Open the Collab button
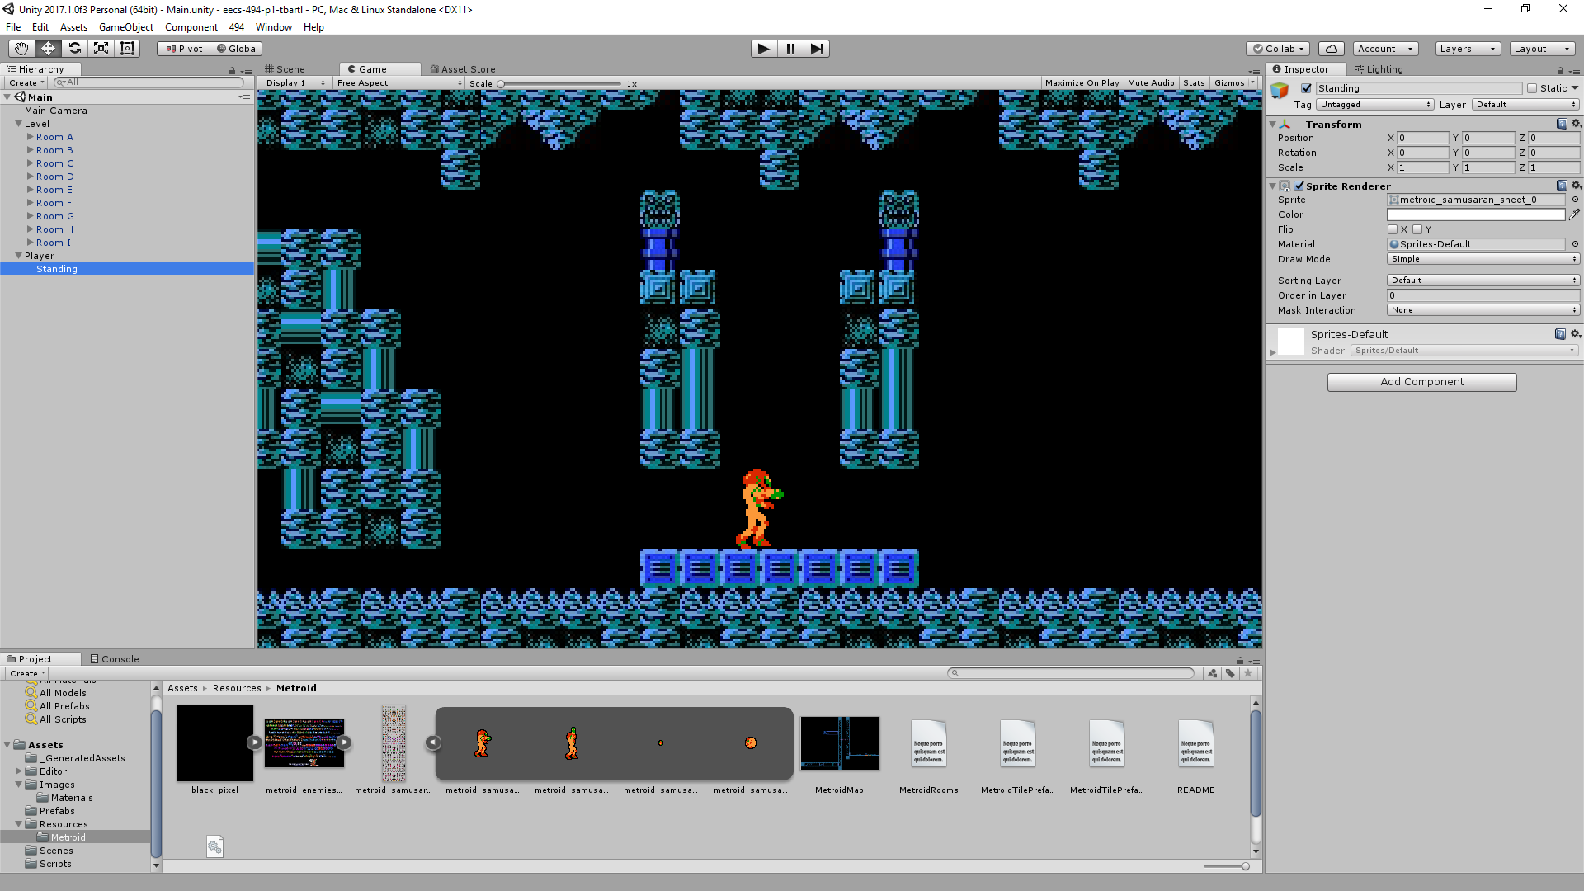 coord(1278,49)
